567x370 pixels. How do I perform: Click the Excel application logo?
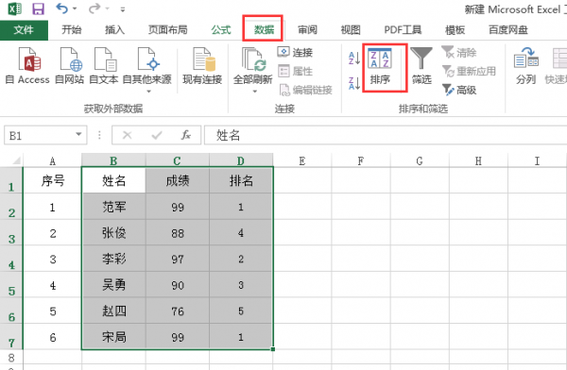14,8
